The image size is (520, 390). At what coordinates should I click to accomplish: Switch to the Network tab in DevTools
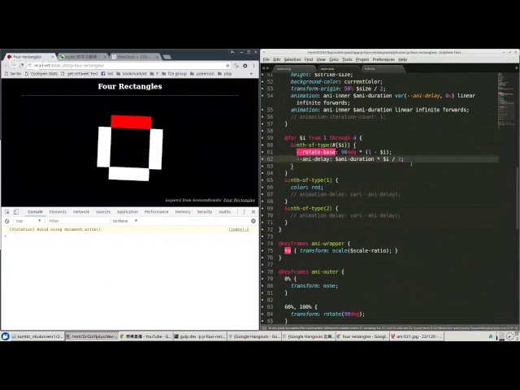[81, 212]
